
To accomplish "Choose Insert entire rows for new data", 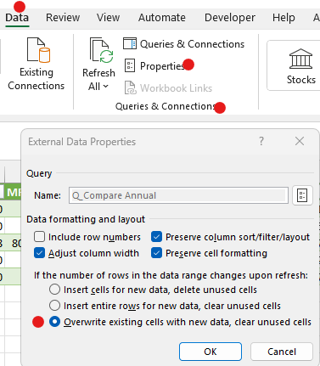I will point(54,306).
